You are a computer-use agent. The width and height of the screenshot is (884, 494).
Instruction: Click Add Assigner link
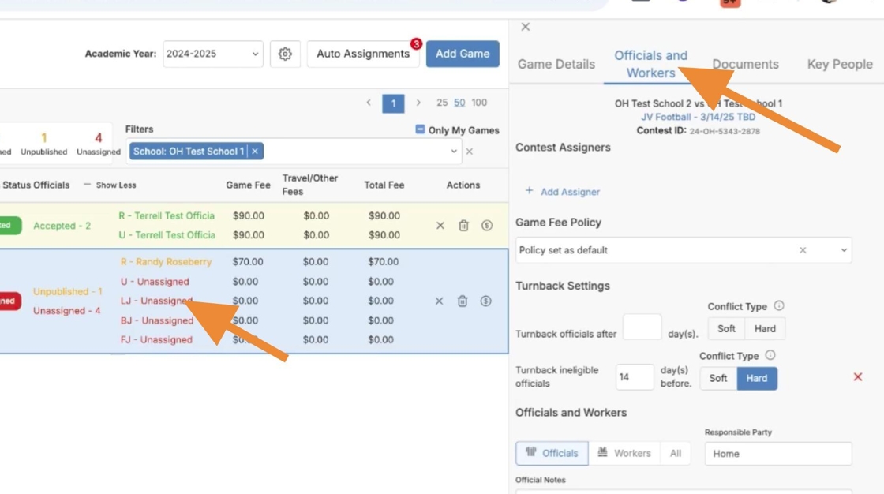[x=563, y=192]
